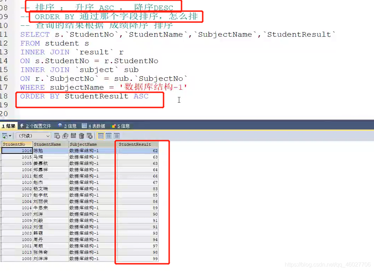Screen dimensions: 374x271
Task: Select student name 刘洋
Action: pos(50,214)
